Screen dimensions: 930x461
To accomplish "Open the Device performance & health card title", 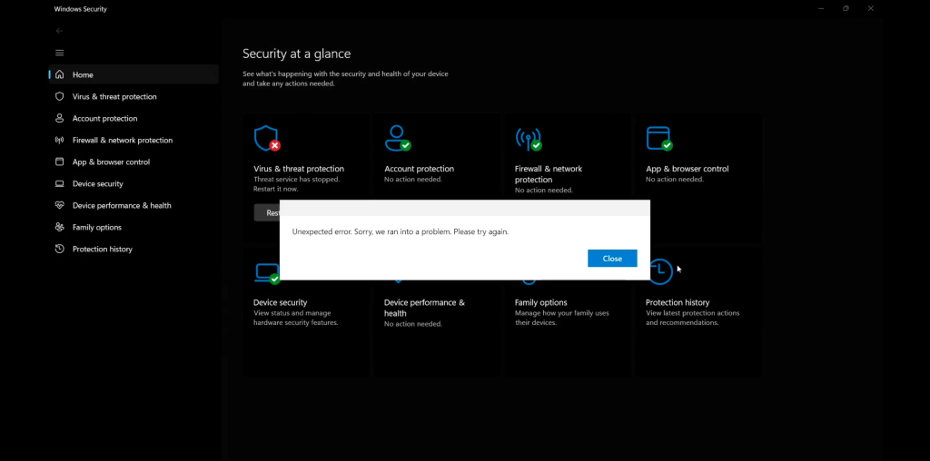I will pyautogui.click(x=424, y=308).
